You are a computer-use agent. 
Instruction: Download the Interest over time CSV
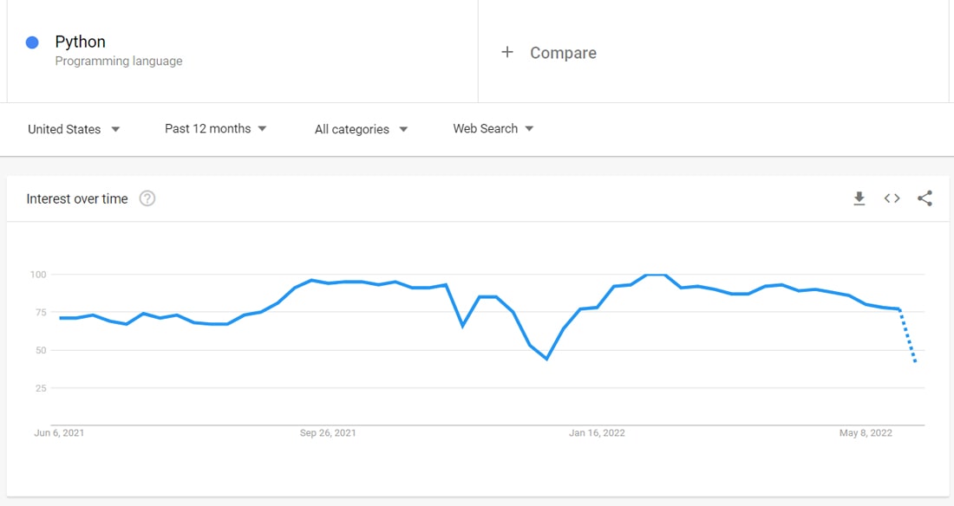click(x=859, y=198)
